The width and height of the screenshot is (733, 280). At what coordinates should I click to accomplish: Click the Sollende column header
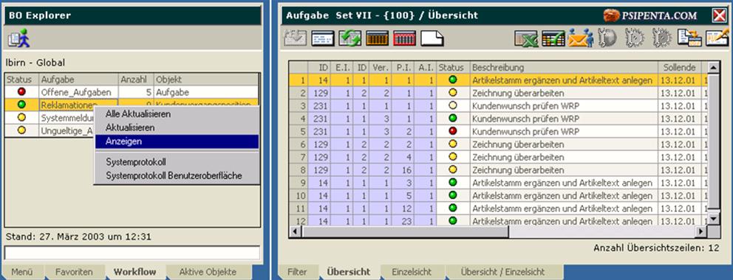point(680,68)
